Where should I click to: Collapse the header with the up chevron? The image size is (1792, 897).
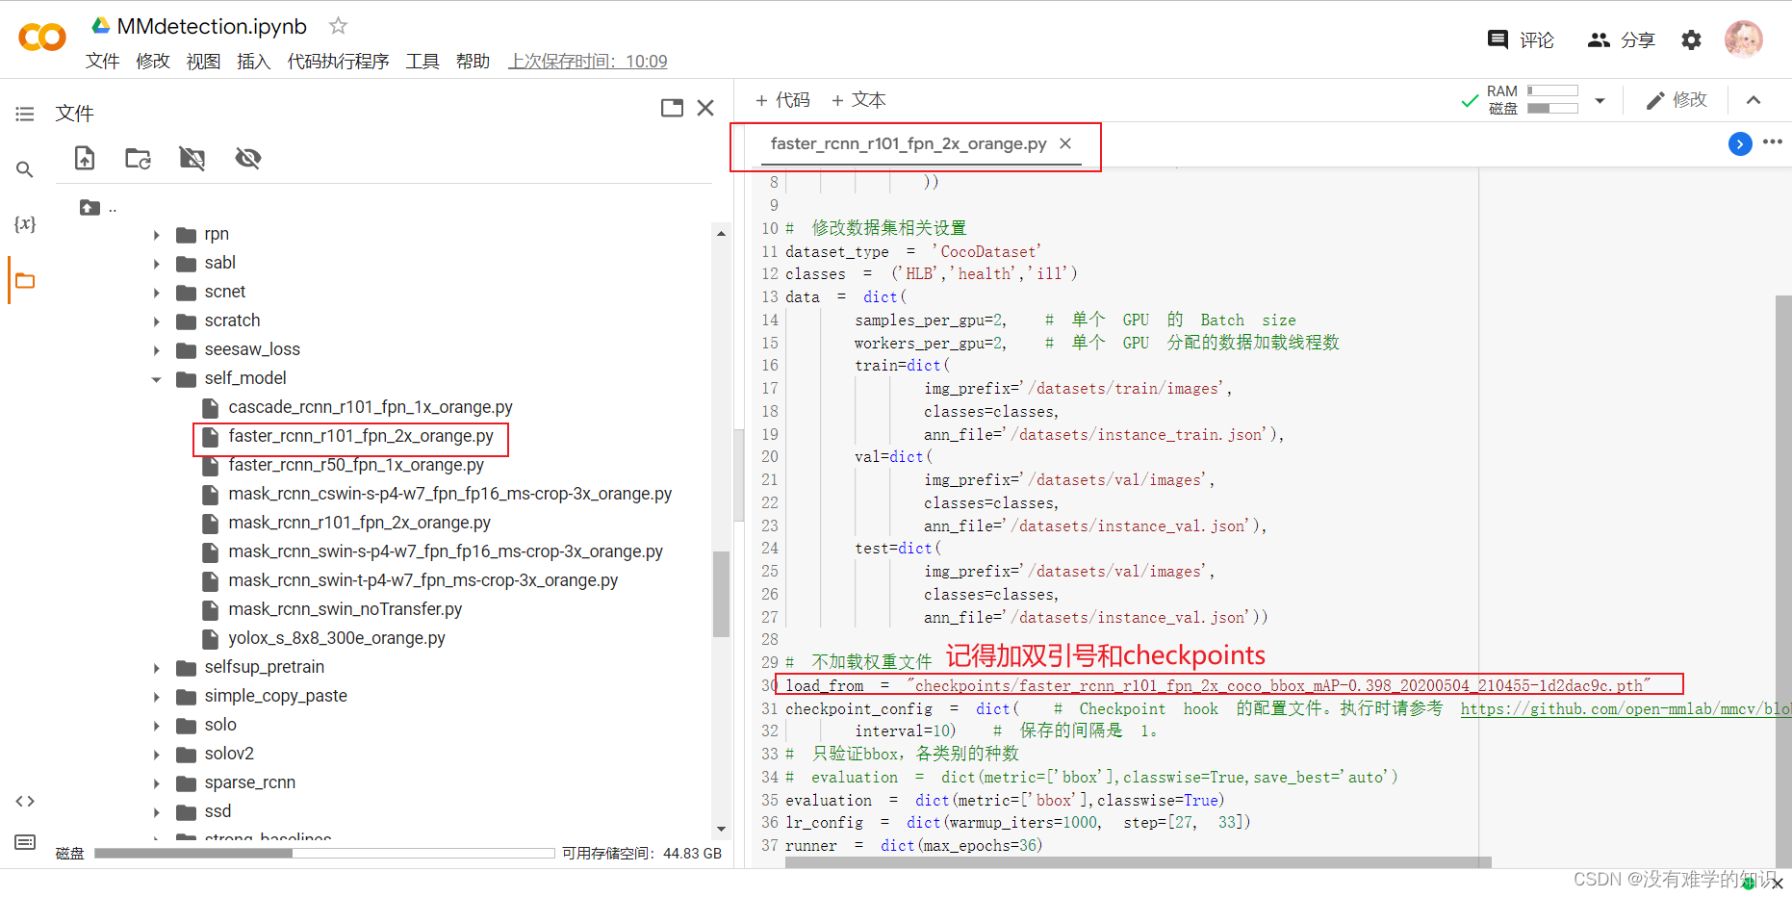click(1754, 100)
